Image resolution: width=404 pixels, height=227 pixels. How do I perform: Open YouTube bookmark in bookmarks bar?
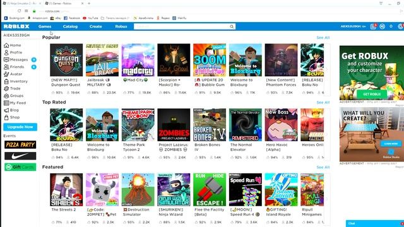(x=90, y=18)
